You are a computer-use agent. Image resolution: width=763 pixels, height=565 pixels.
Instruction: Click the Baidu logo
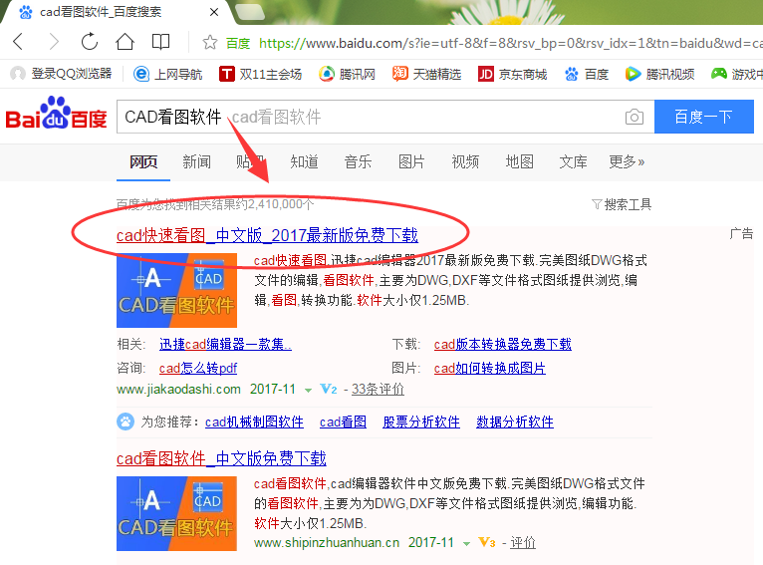[x=56, y=114]
